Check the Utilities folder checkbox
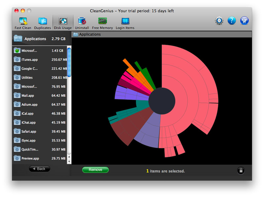 (x=17, y=77)
